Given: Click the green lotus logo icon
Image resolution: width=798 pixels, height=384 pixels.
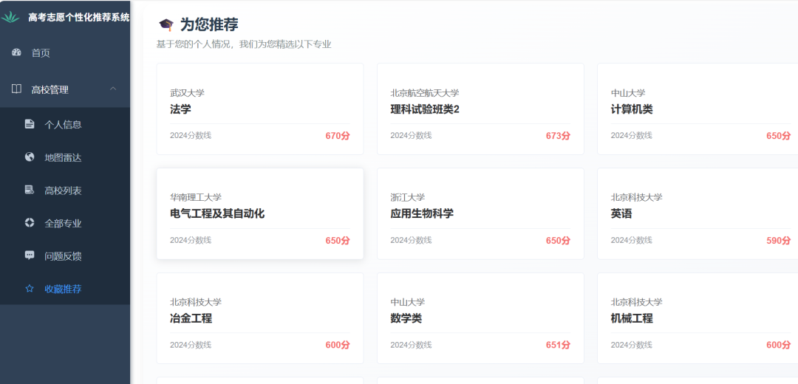Looking at the screenshot, I should point(10,17).
